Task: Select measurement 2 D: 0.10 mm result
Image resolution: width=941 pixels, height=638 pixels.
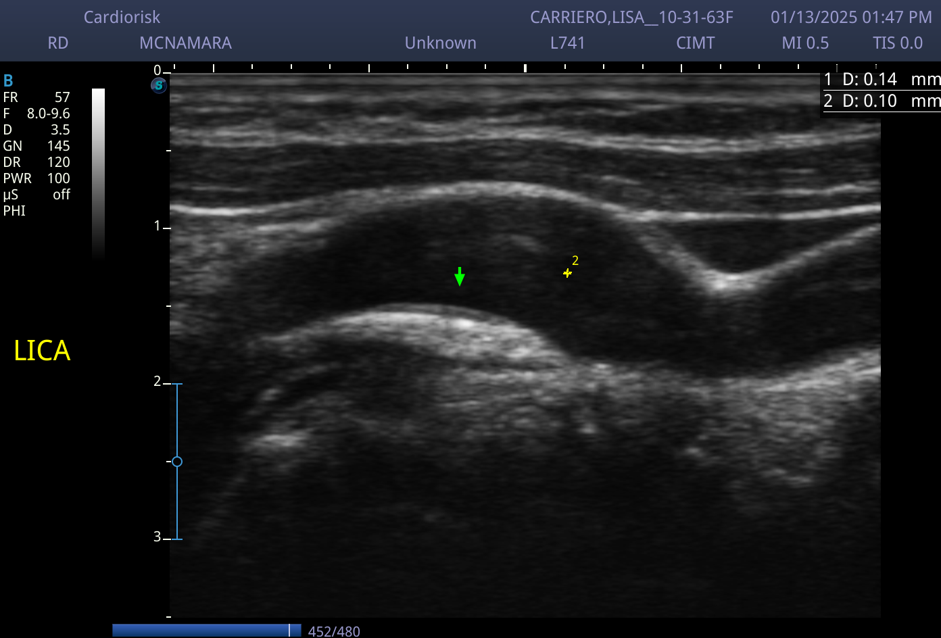Action: [881, 101]
